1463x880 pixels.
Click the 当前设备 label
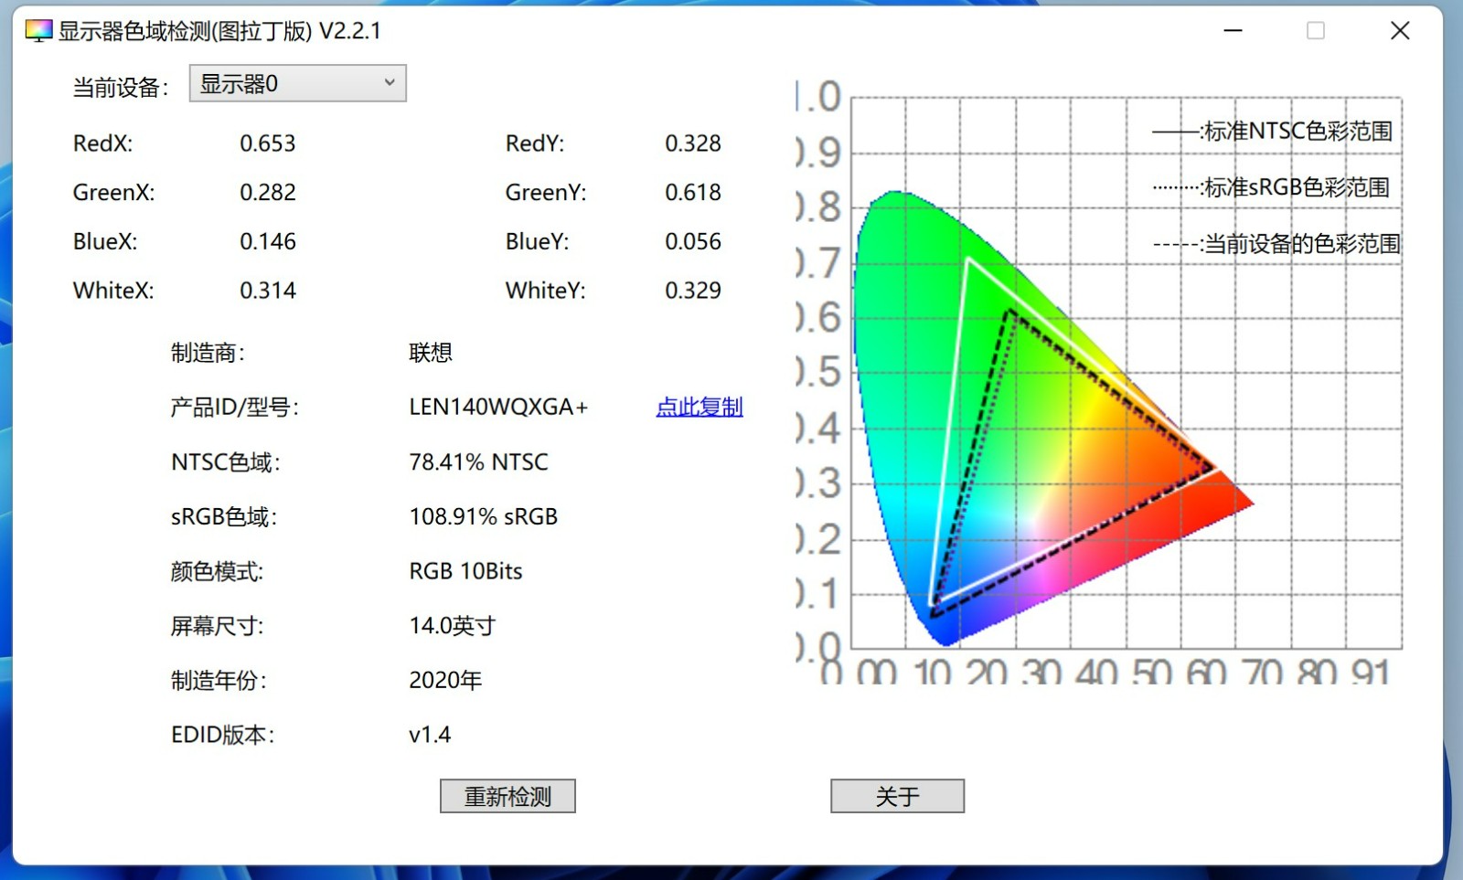point(120,88)
